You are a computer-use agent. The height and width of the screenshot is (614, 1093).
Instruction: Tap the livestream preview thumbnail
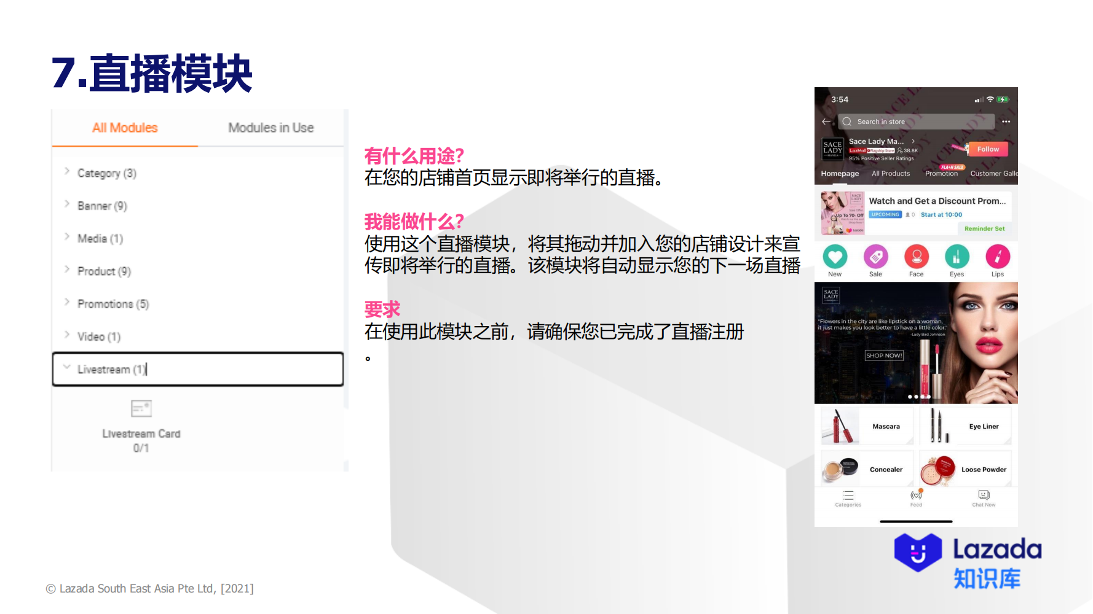843,213
